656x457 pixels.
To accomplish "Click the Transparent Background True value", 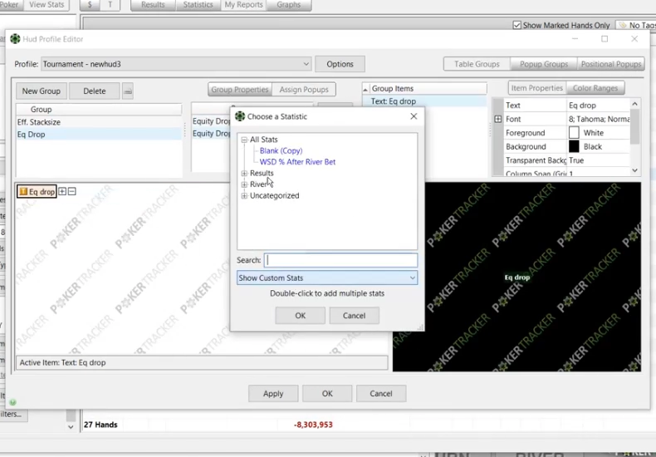I will 598,160.
